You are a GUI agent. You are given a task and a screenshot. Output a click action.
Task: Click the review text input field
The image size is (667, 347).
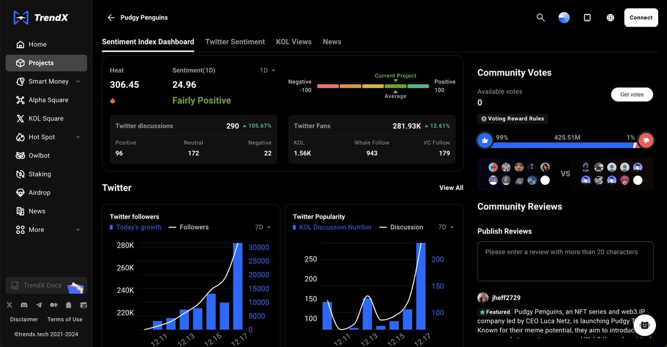[x=565, y=261]
